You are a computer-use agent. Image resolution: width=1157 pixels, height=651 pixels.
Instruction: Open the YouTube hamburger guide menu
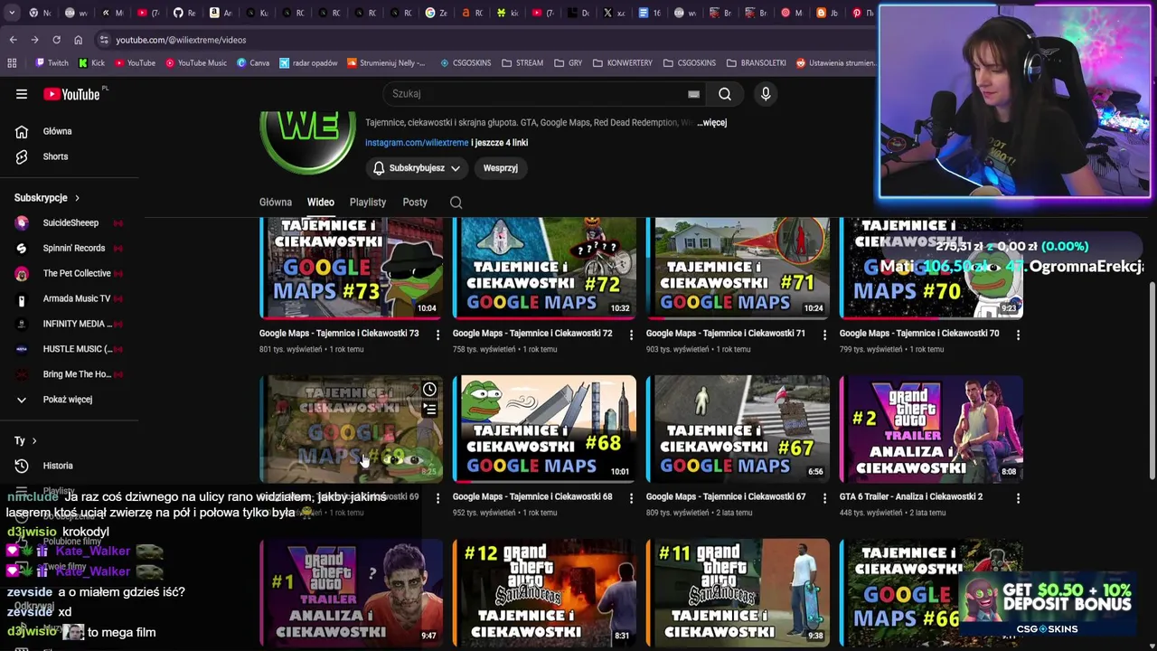click(22, 94)
